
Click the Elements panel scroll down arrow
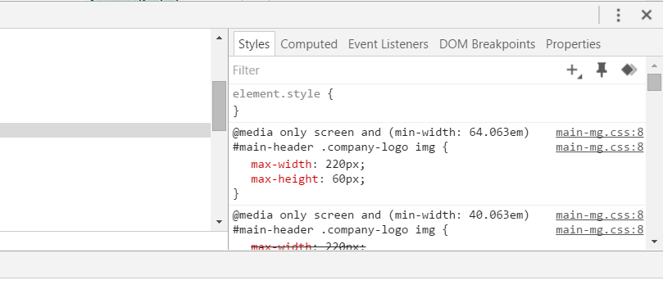point(219,222)
